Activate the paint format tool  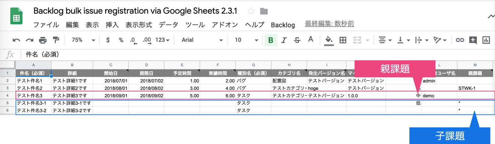click(x=56, y=40)
